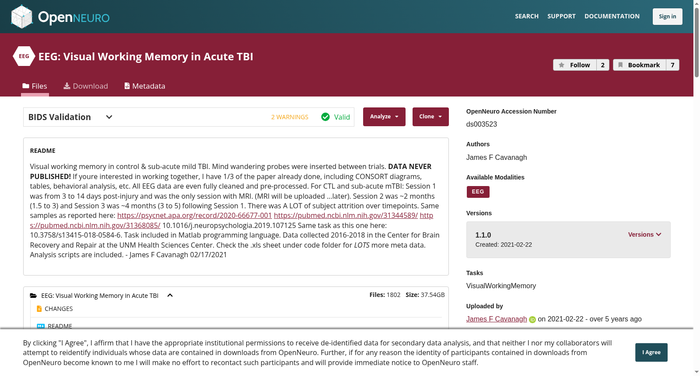
Task: Open the Versions dropdown
Action: coord(644,235)
